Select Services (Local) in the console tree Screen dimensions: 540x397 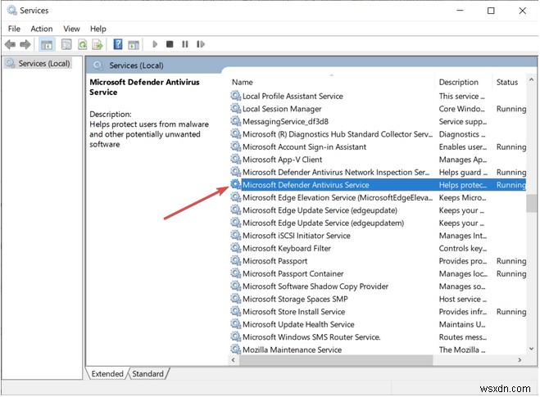pos(39,64)
